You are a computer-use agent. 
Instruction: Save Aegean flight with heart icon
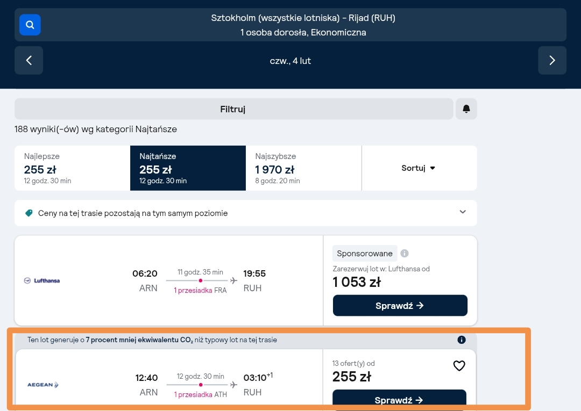tap(459, 365)
